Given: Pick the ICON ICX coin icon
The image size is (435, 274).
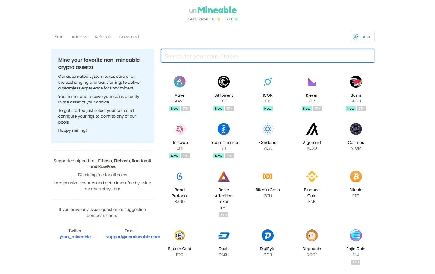Looking at the screenshot, I should pos(268,82).
